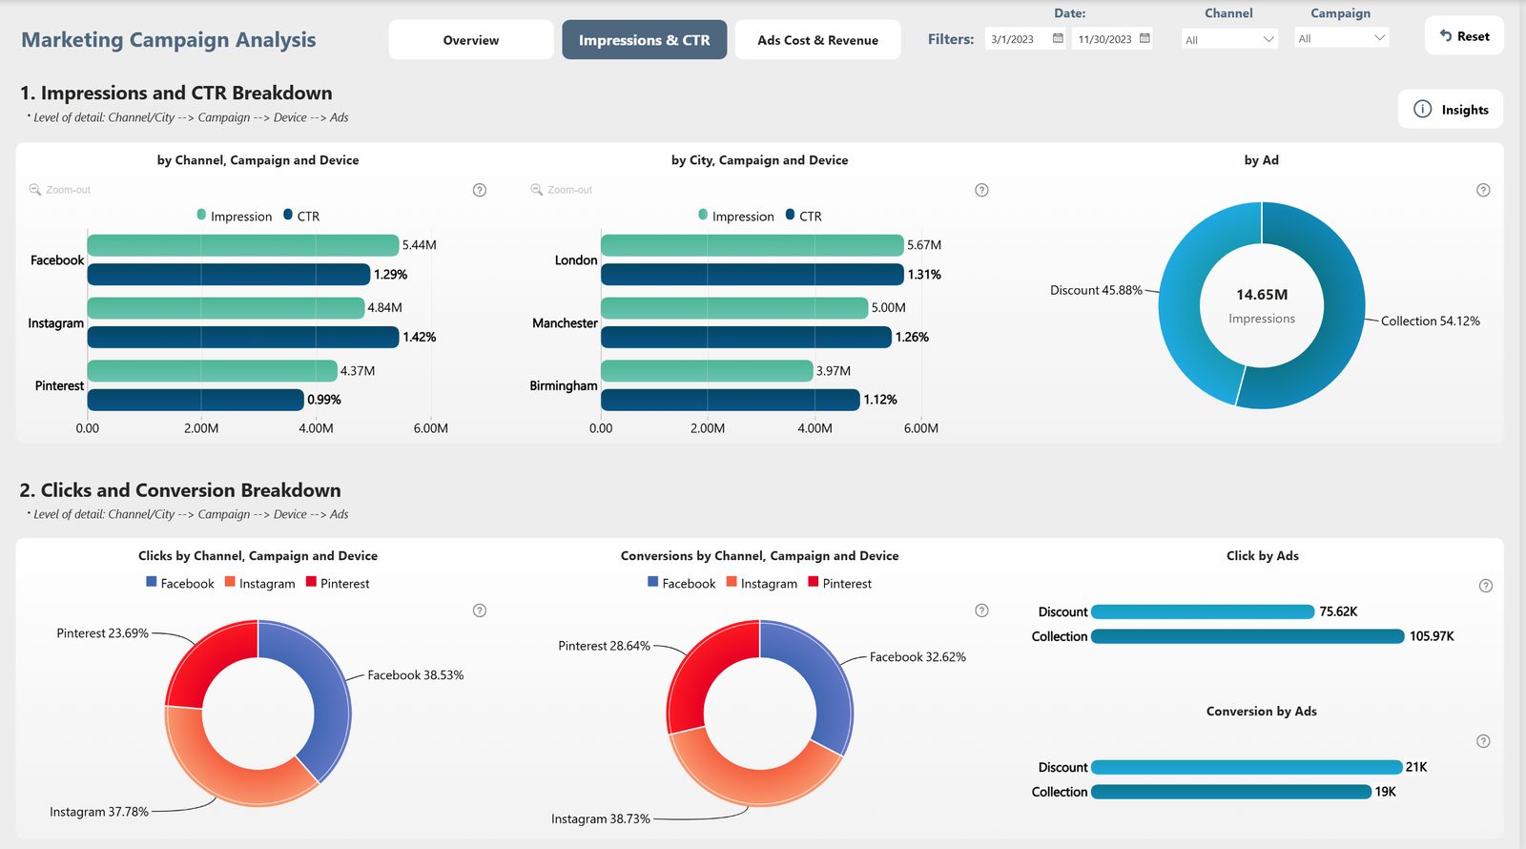Open the Overview tab

pos(470,40)
